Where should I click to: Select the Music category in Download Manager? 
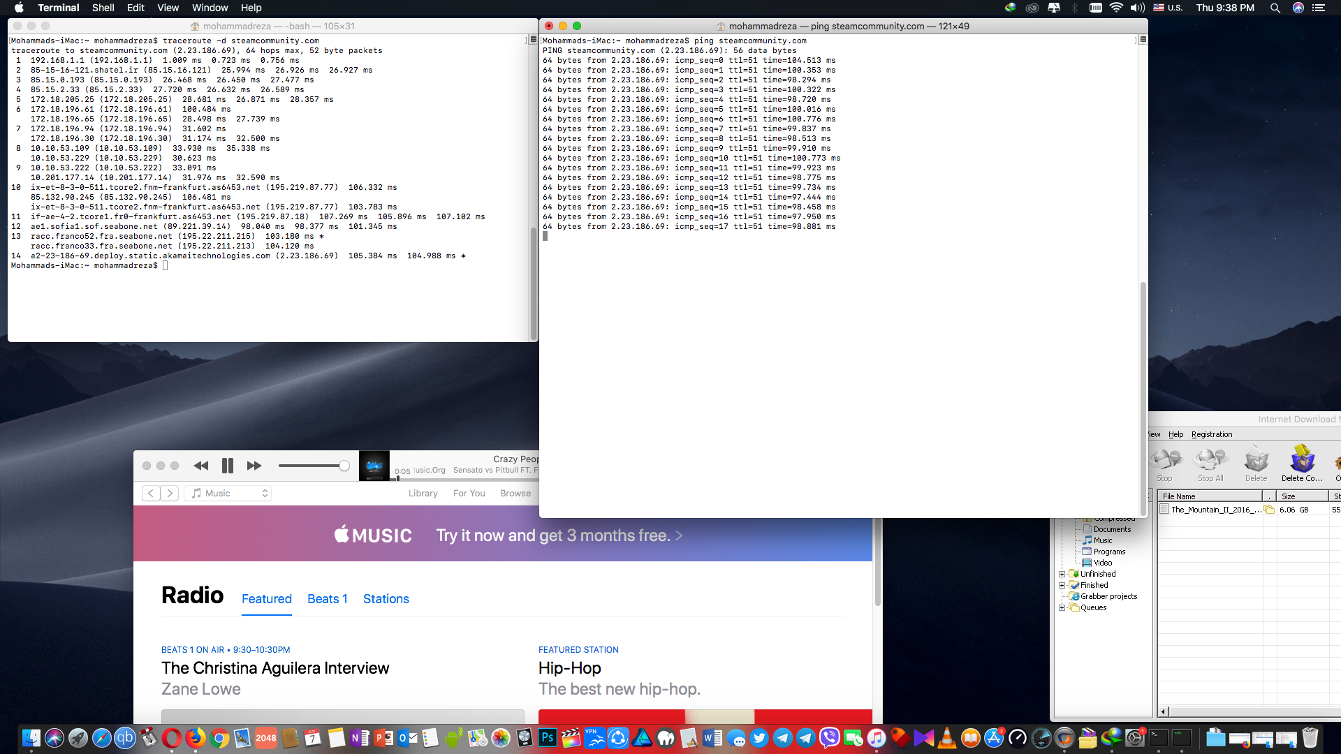pos(1103,540)
